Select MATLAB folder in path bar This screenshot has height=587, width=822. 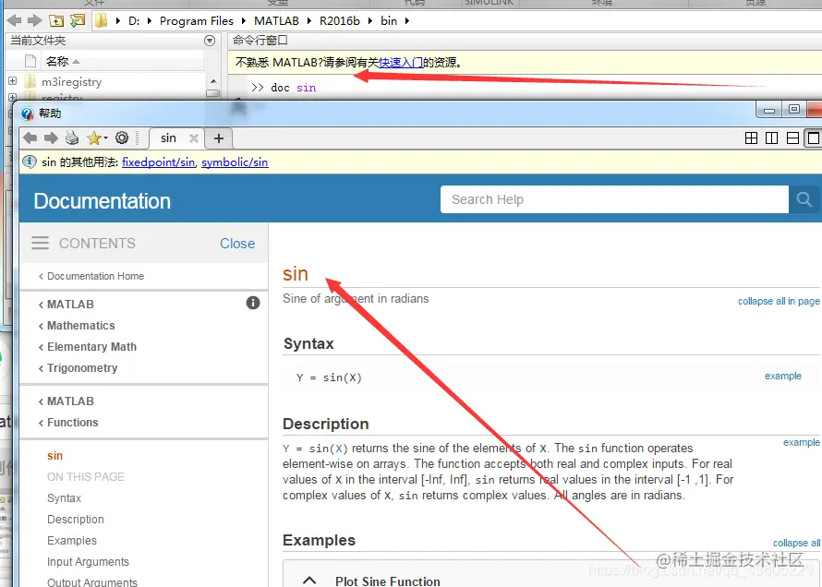pos(276,21)
